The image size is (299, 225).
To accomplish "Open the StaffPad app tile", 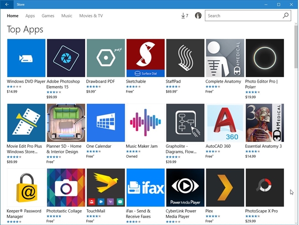I will [x=185, y=58].
